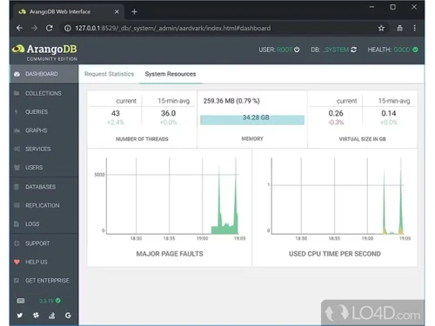
Task: Click the Support lifebuoy icon
Action: [17, 243]
